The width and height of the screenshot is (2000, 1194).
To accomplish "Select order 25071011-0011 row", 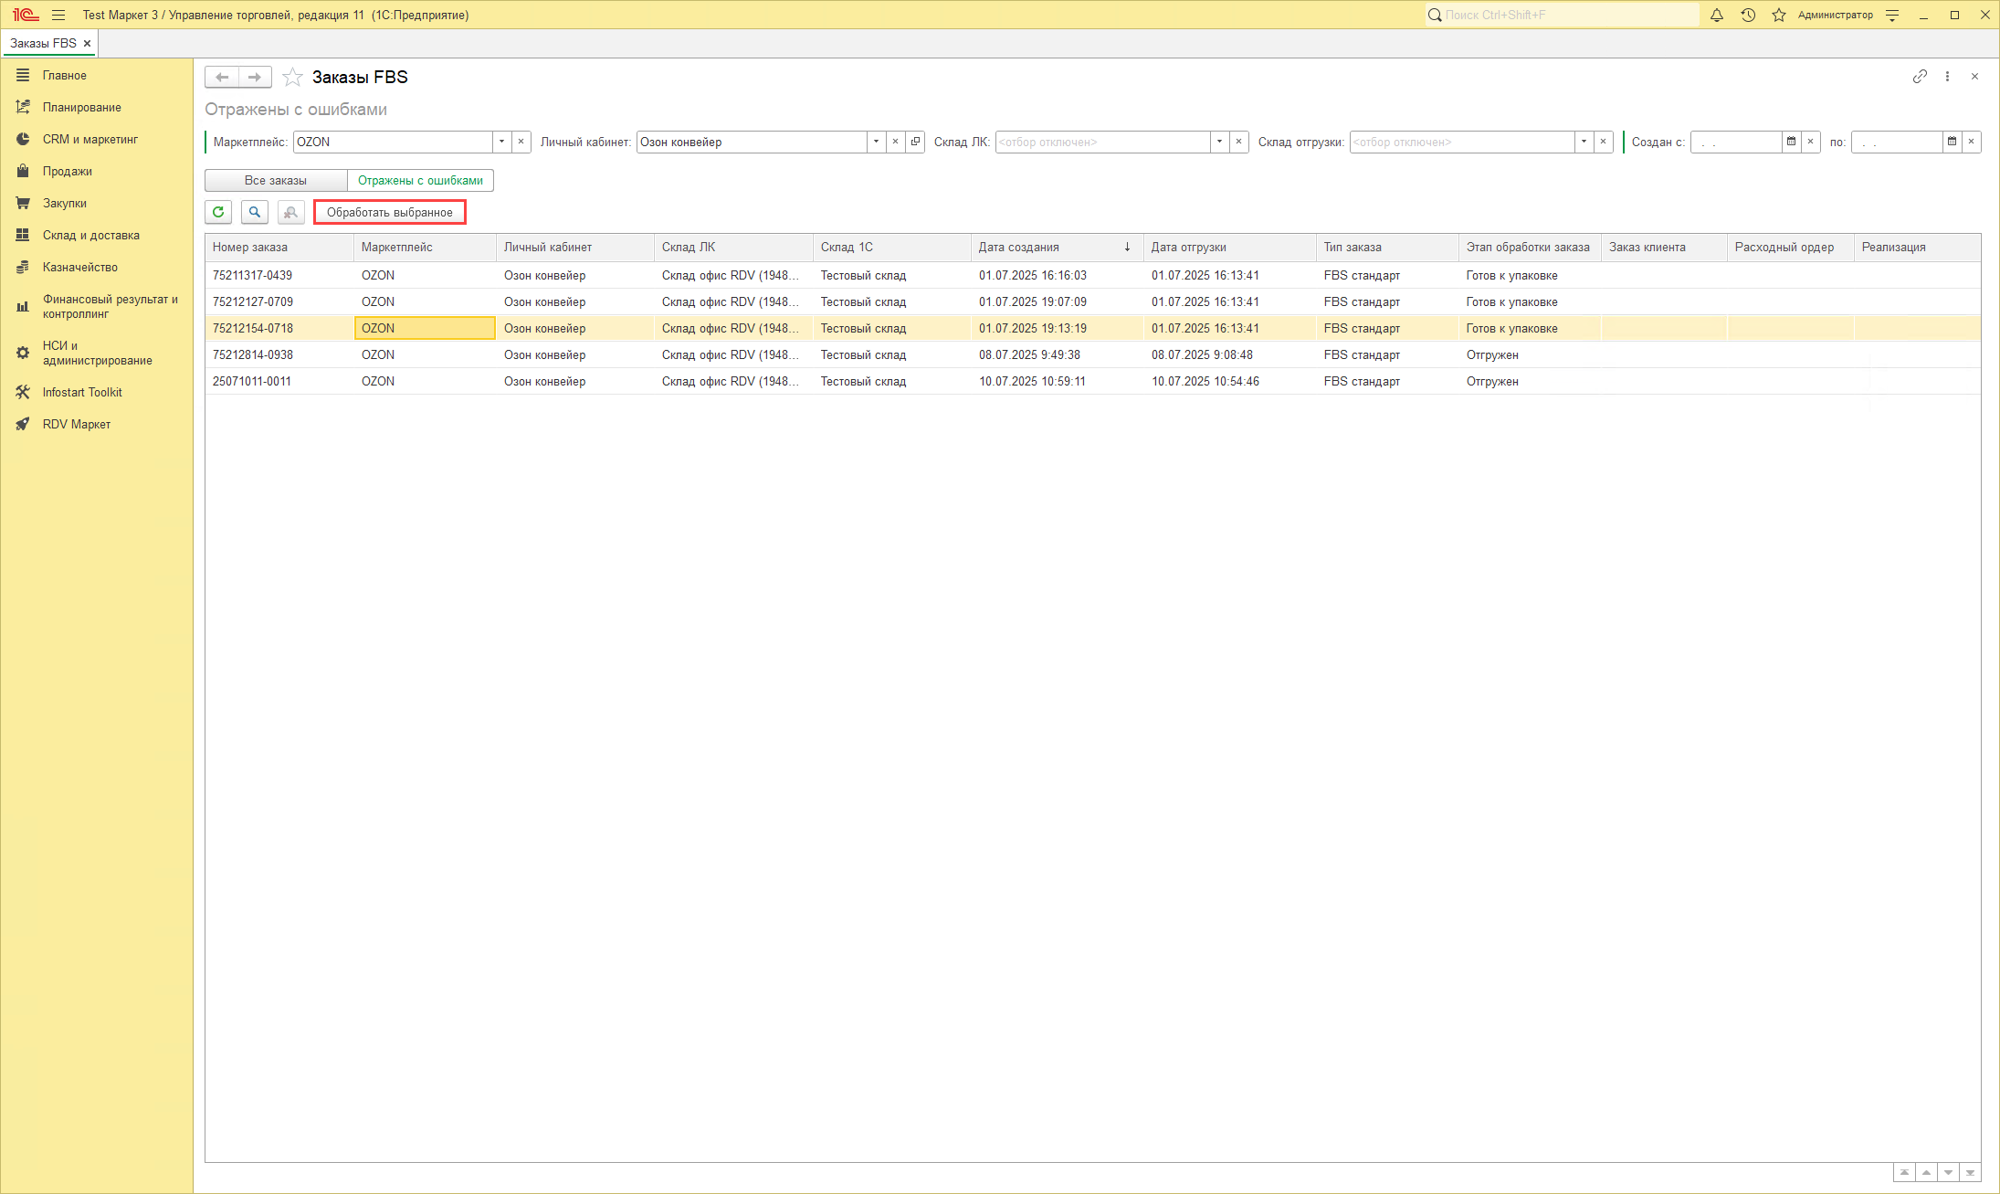I will click(1092, 381).
